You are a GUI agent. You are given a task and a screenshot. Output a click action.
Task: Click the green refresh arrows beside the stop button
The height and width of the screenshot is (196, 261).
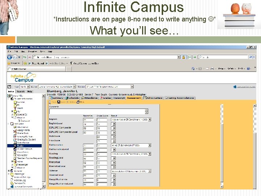tap(25, 57)
